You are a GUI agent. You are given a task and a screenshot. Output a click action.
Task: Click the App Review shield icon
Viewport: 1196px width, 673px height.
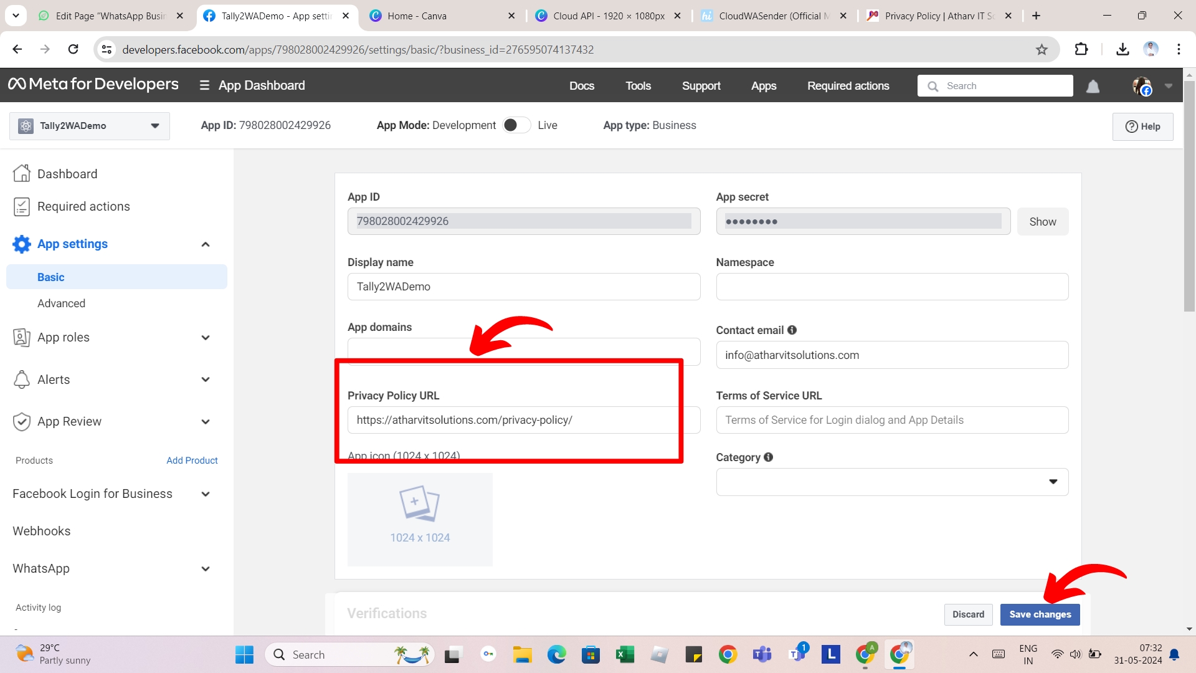22,422
